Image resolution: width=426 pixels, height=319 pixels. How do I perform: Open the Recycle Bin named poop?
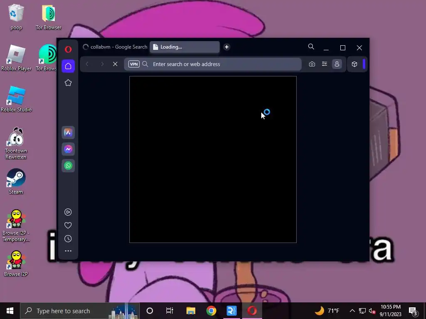16,17
